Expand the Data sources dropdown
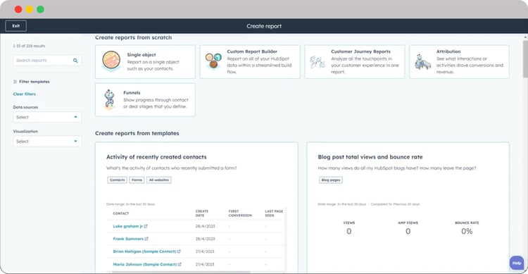 tap(47, 118)
